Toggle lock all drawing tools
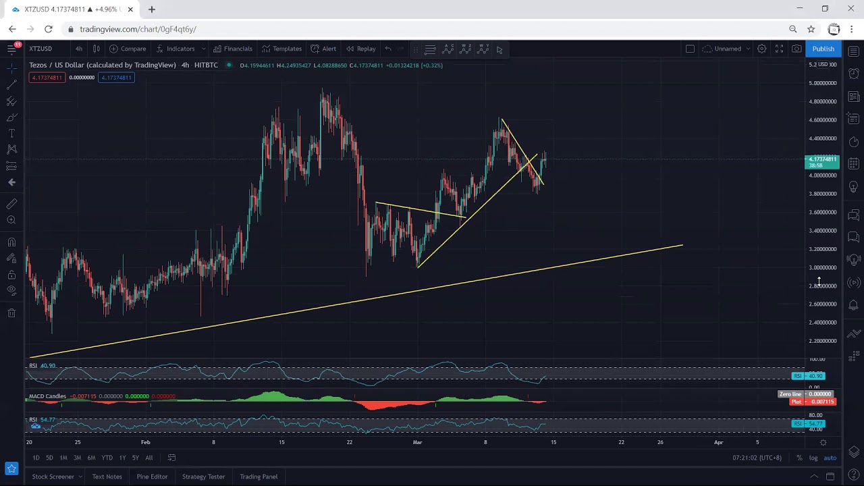This screenshot has height=486, width=864. pyautogui.click(x=11, y=275)
